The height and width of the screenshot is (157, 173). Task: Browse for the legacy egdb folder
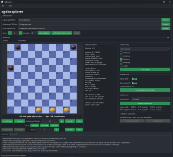166,20
